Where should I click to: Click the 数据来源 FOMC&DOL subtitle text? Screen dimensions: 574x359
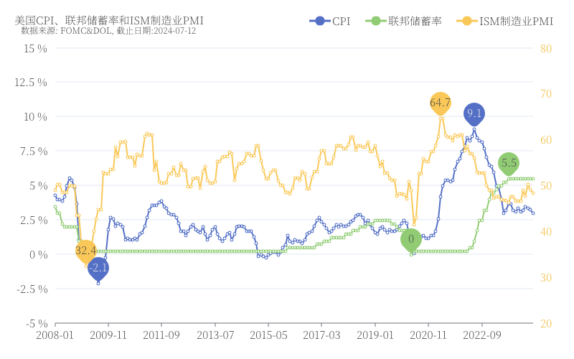(x=108, y=31)
